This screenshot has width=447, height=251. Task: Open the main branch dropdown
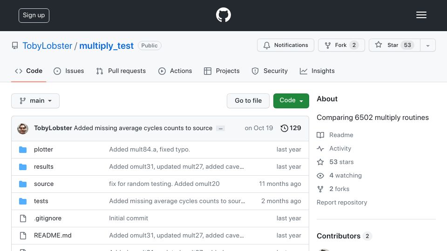tap(35, 101)
